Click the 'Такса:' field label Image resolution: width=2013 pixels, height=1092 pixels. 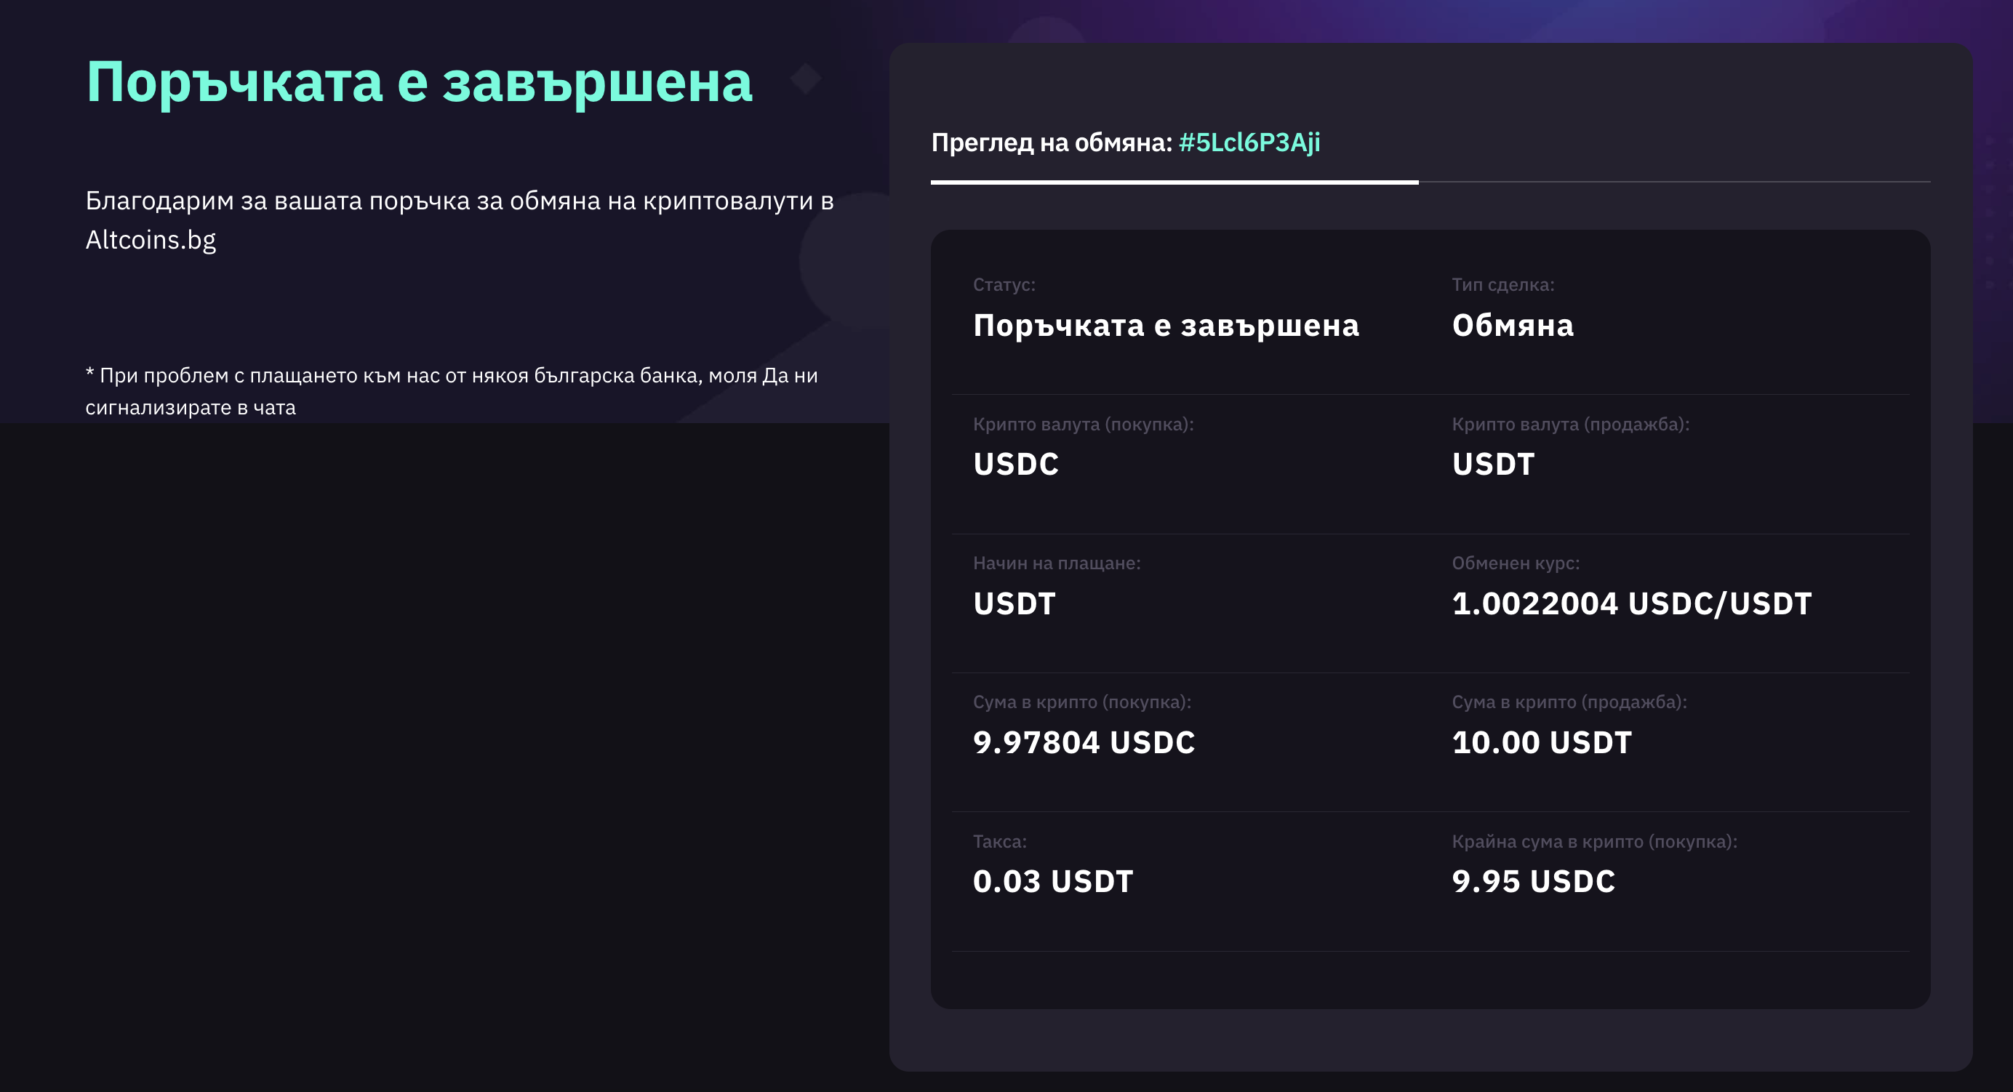click(x=999, y=841)
